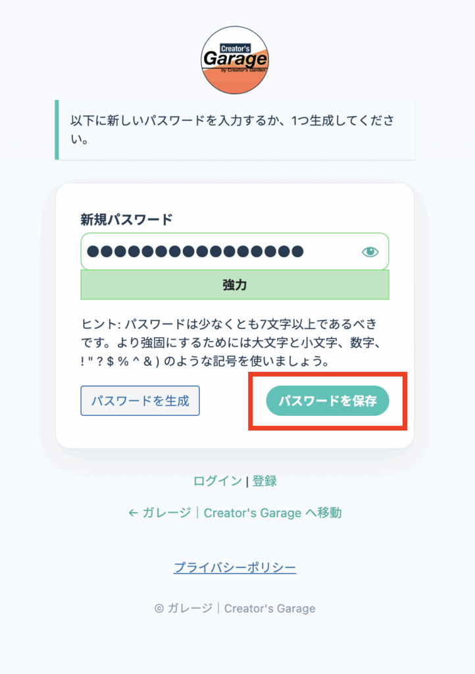
Task: Click the 強力 password strength bar
Action: tap(235, 285)
